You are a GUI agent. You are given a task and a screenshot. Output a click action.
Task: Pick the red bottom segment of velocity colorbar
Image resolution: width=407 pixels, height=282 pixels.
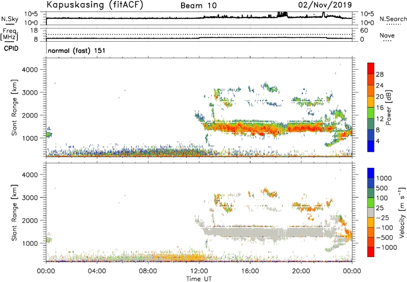(371, 252)
